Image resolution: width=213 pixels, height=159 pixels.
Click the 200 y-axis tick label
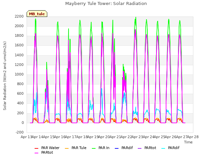(20, 113)
